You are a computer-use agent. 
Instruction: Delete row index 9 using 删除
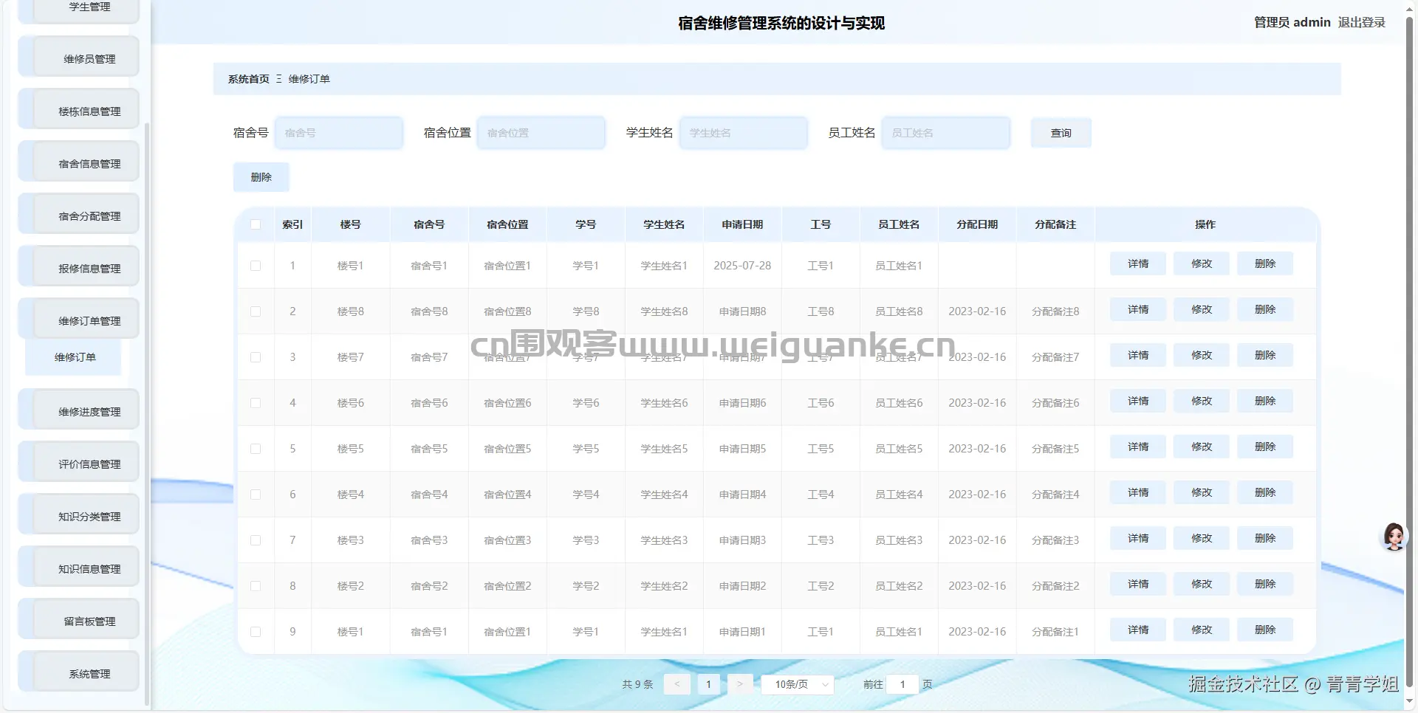pos(1265,630)
